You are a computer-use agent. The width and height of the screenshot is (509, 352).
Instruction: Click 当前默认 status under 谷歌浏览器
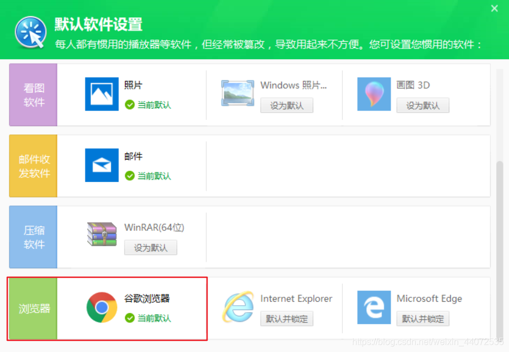coord(154,318)
